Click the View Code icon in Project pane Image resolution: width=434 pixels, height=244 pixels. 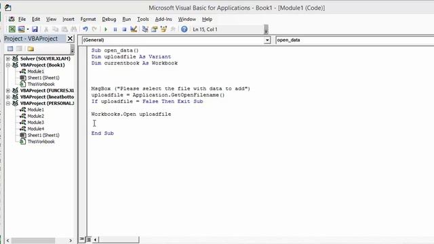pos(10,49)
